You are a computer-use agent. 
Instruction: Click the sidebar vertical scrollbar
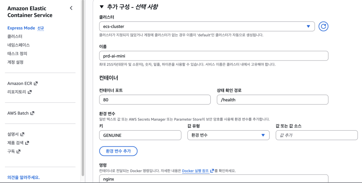[83, 88]
